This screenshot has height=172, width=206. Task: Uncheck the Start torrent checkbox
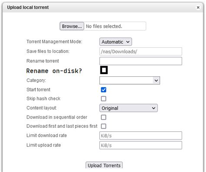(x=103, y=90)
